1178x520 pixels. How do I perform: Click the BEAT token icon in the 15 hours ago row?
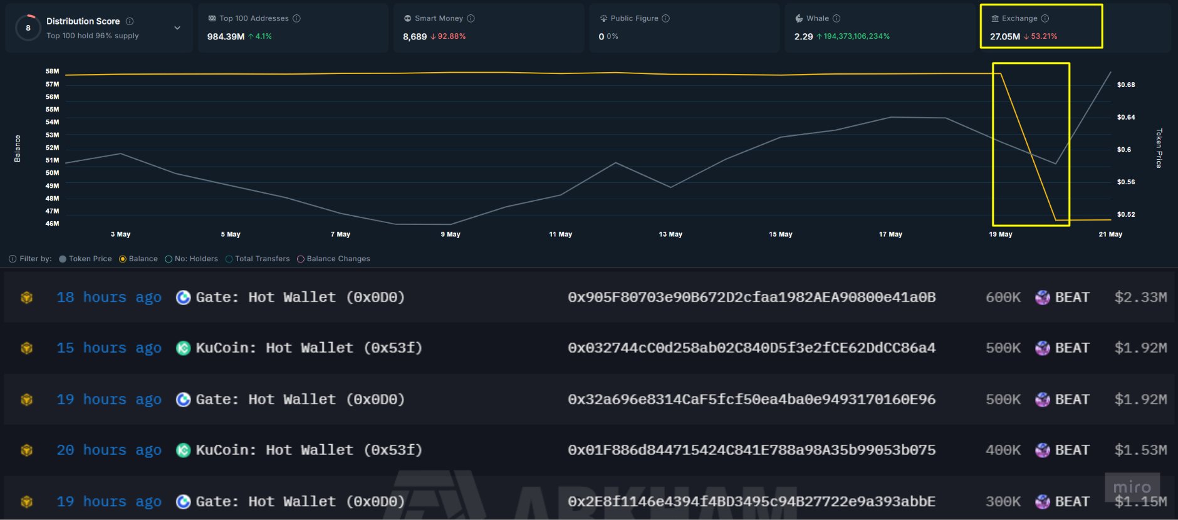(1043, 348)
